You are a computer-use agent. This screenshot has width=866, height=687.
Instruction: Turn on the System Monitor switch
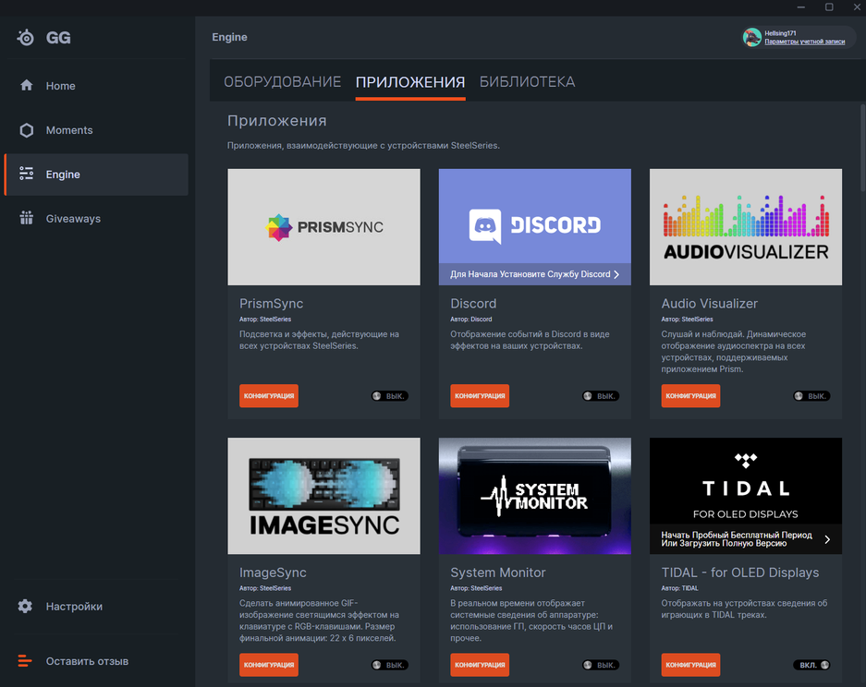pos(601,665)
